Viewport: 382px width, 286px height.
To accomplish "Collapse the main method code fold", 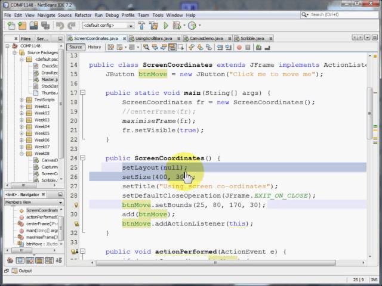I will click(83, 92).
